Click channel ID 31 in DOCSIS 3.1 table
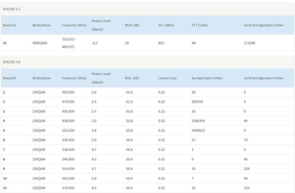The image size is (295, 193). pyautogui.click(x=5, y=43)
